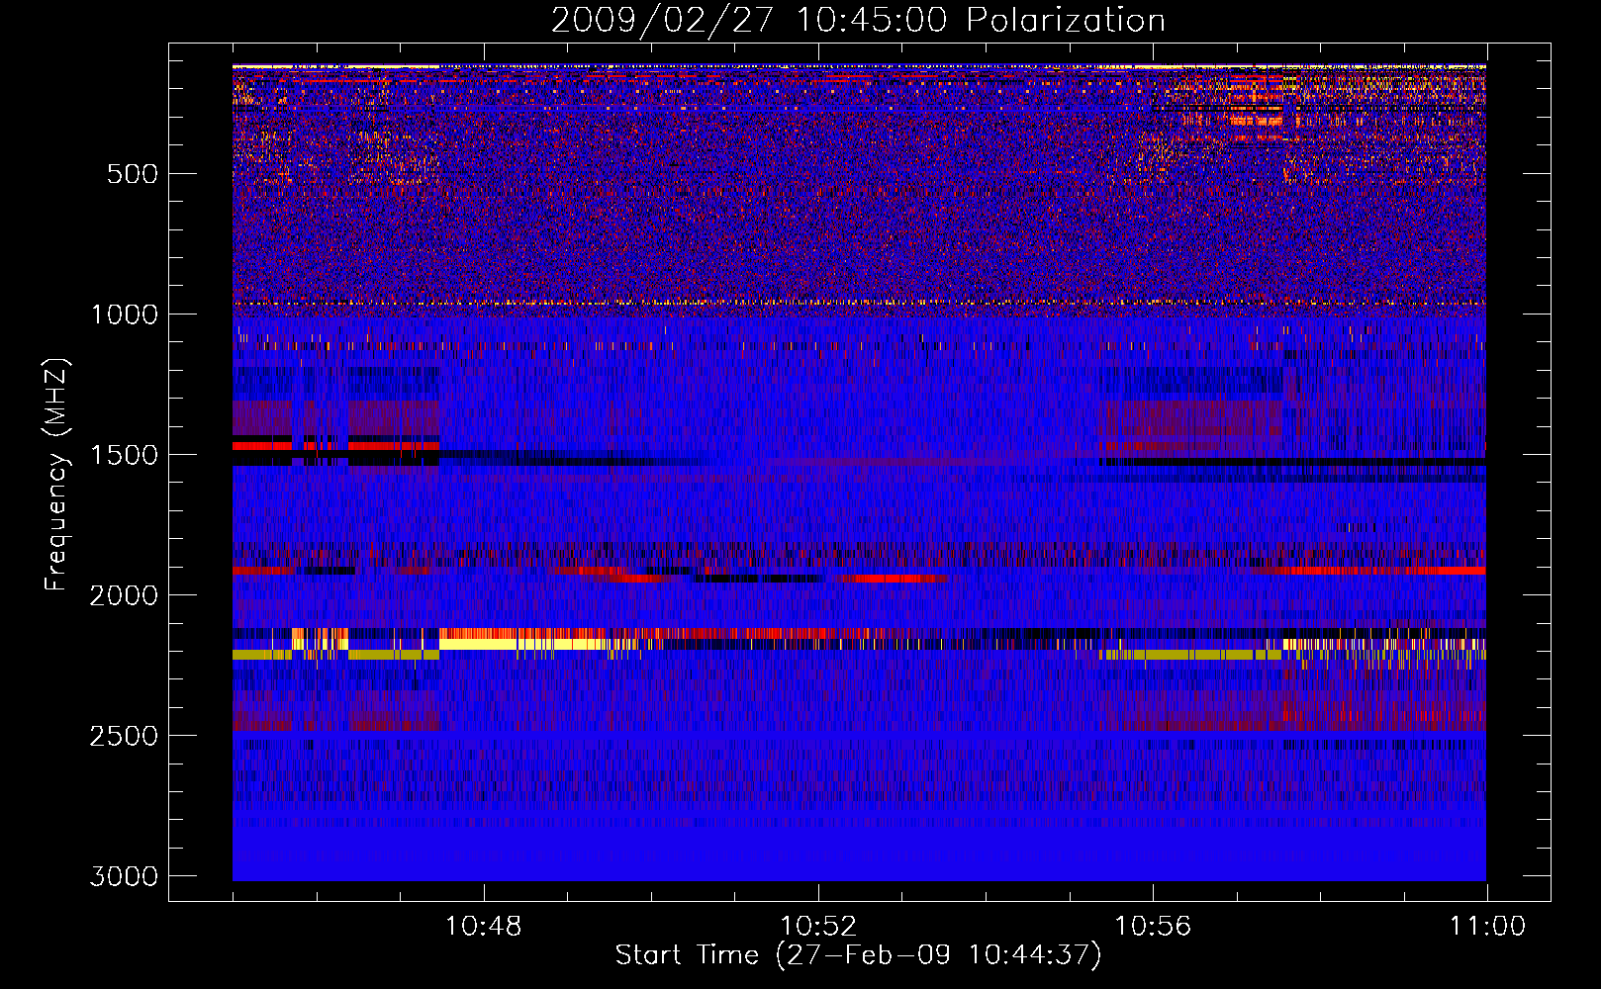Click the 10:48 time tick label
Viewport: 1601px width, 989px height.
pyautogui.click(x=483, y=927)
